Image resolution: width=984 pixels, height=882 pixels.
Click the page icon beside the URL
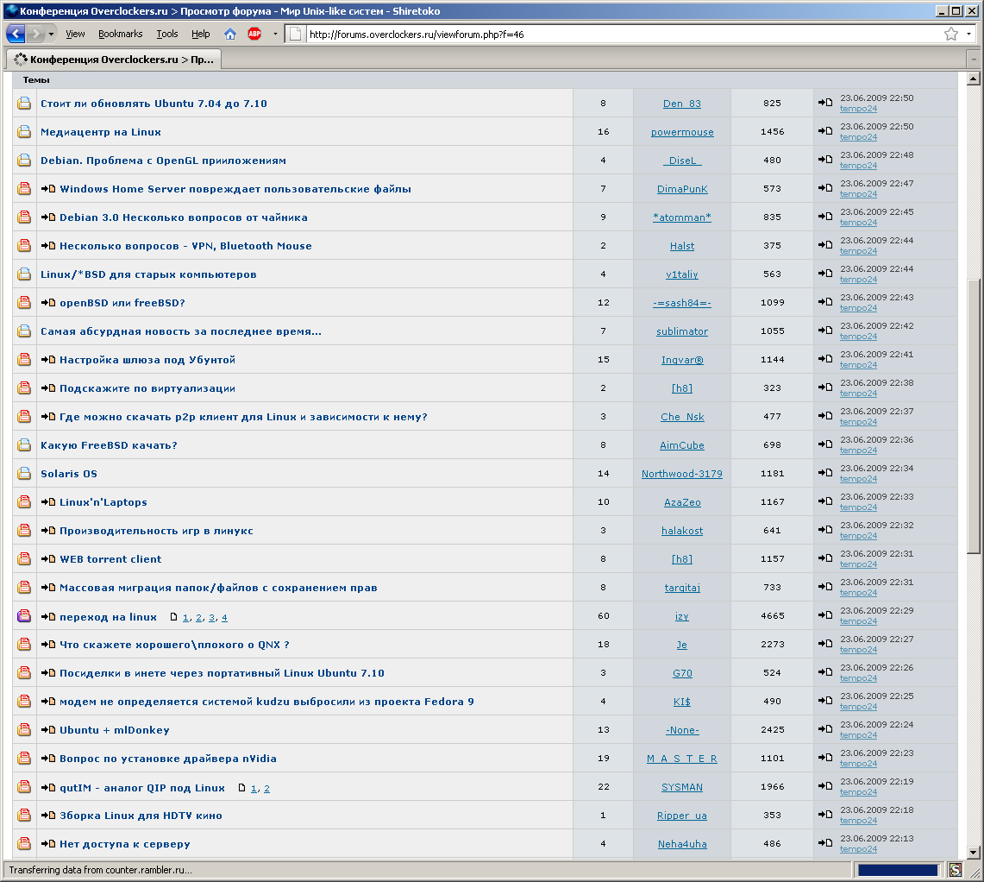tap(296, 34)
